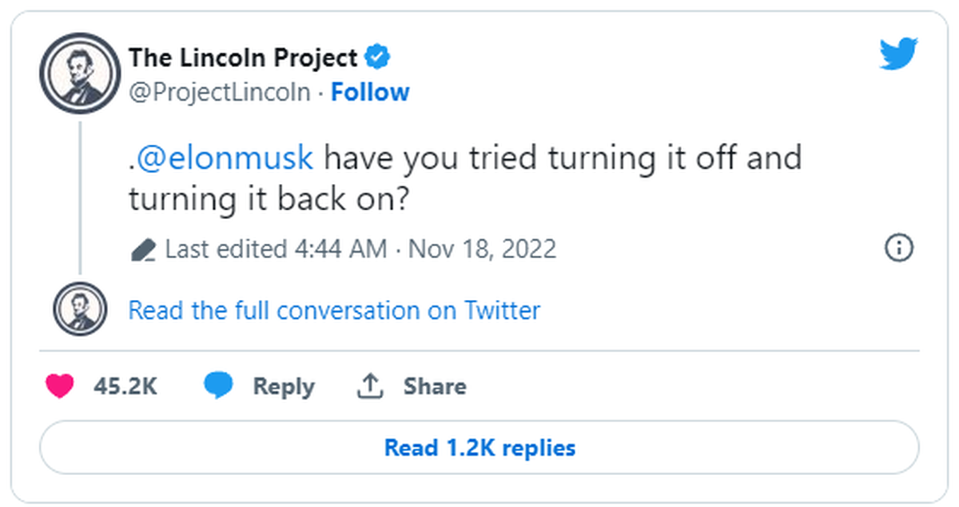The height and width of the screenshot is (507, 959).
Task: Click the @ProjectLincoln handle
Action: pos(219,92)
